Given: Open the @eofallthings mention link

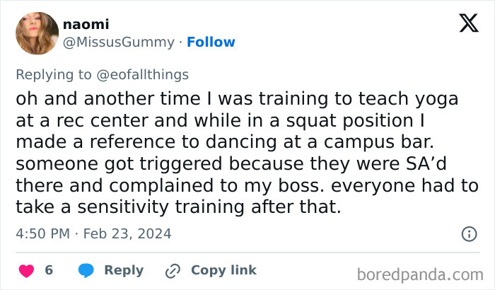Looking at the screenshot, I should [x=145, y=74].
